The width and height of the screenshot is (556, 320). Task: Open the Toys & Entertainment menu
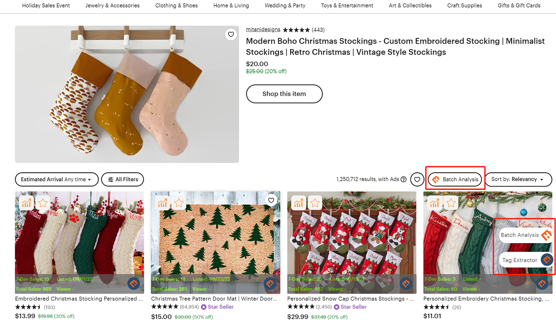click(x=347, y=6)
